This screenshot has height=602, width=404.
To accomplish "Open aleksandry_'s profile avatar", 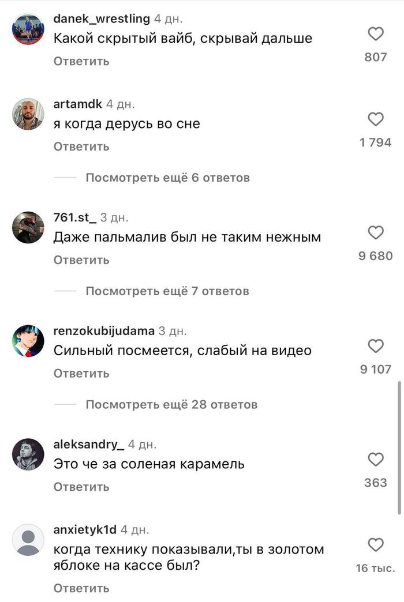I will (x=28, y=454).
